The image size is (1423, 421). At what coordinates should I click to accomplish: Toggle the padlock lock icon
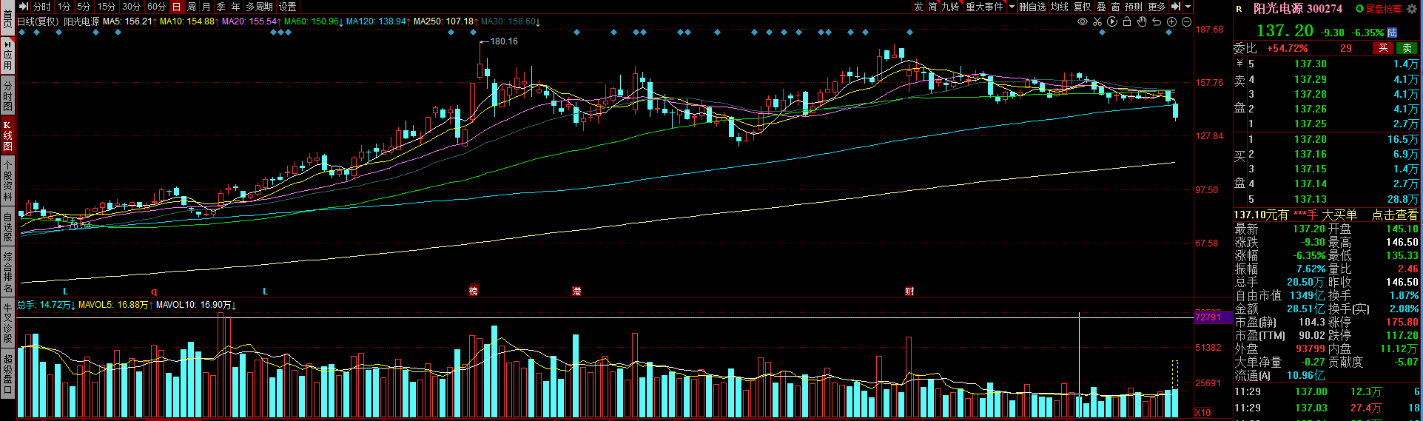point(1127,21)
